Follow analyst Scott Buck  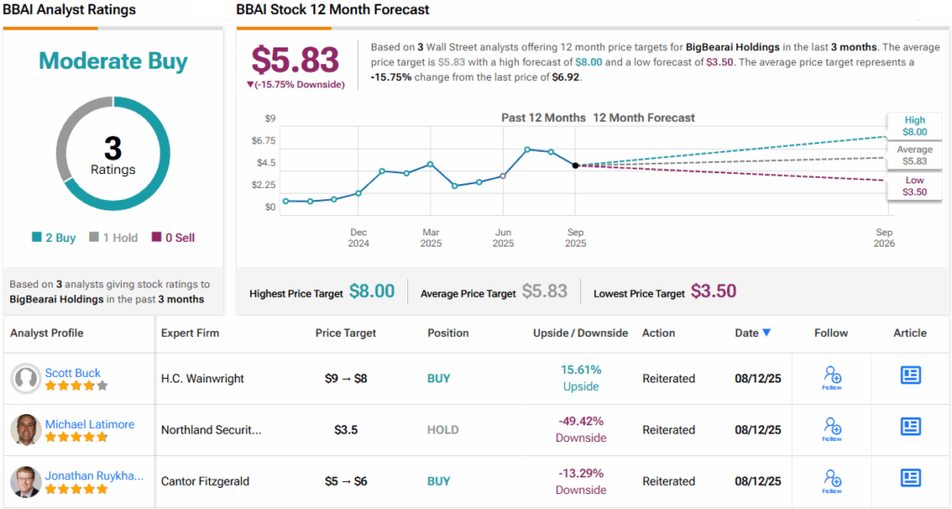click(831, 378)
